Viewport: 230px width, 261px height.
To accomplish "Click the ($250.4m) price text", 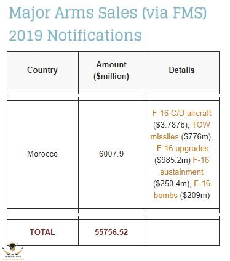I will (x=172, y=183).
